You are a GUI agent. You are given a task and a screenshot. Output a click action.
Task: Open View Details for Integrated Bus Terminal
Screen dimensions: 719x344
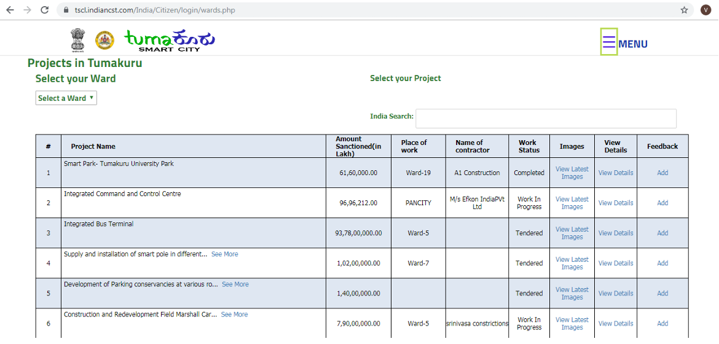coord(615,233)
